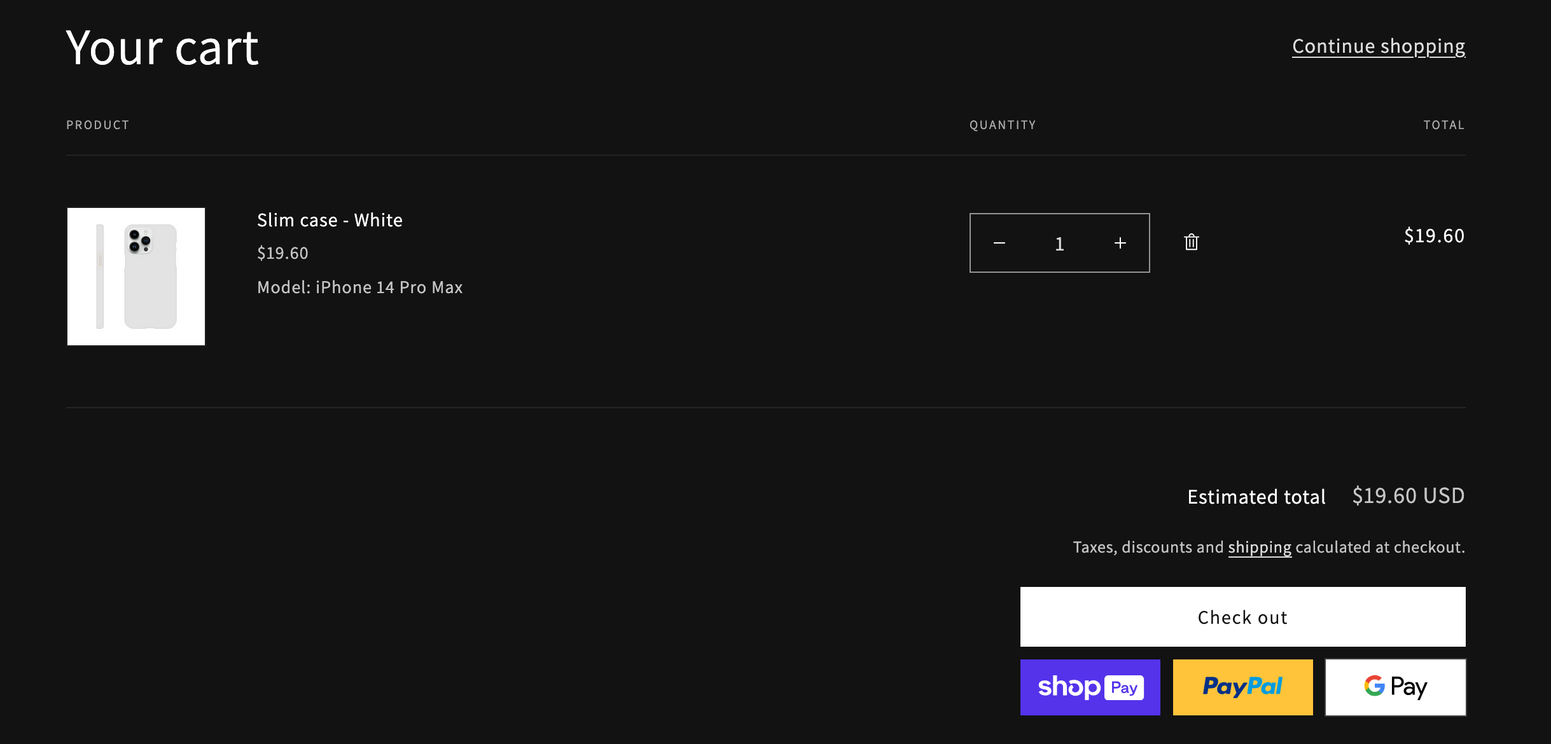Open the Slim case - White product
1551x744 pixels.
point(330,220)
